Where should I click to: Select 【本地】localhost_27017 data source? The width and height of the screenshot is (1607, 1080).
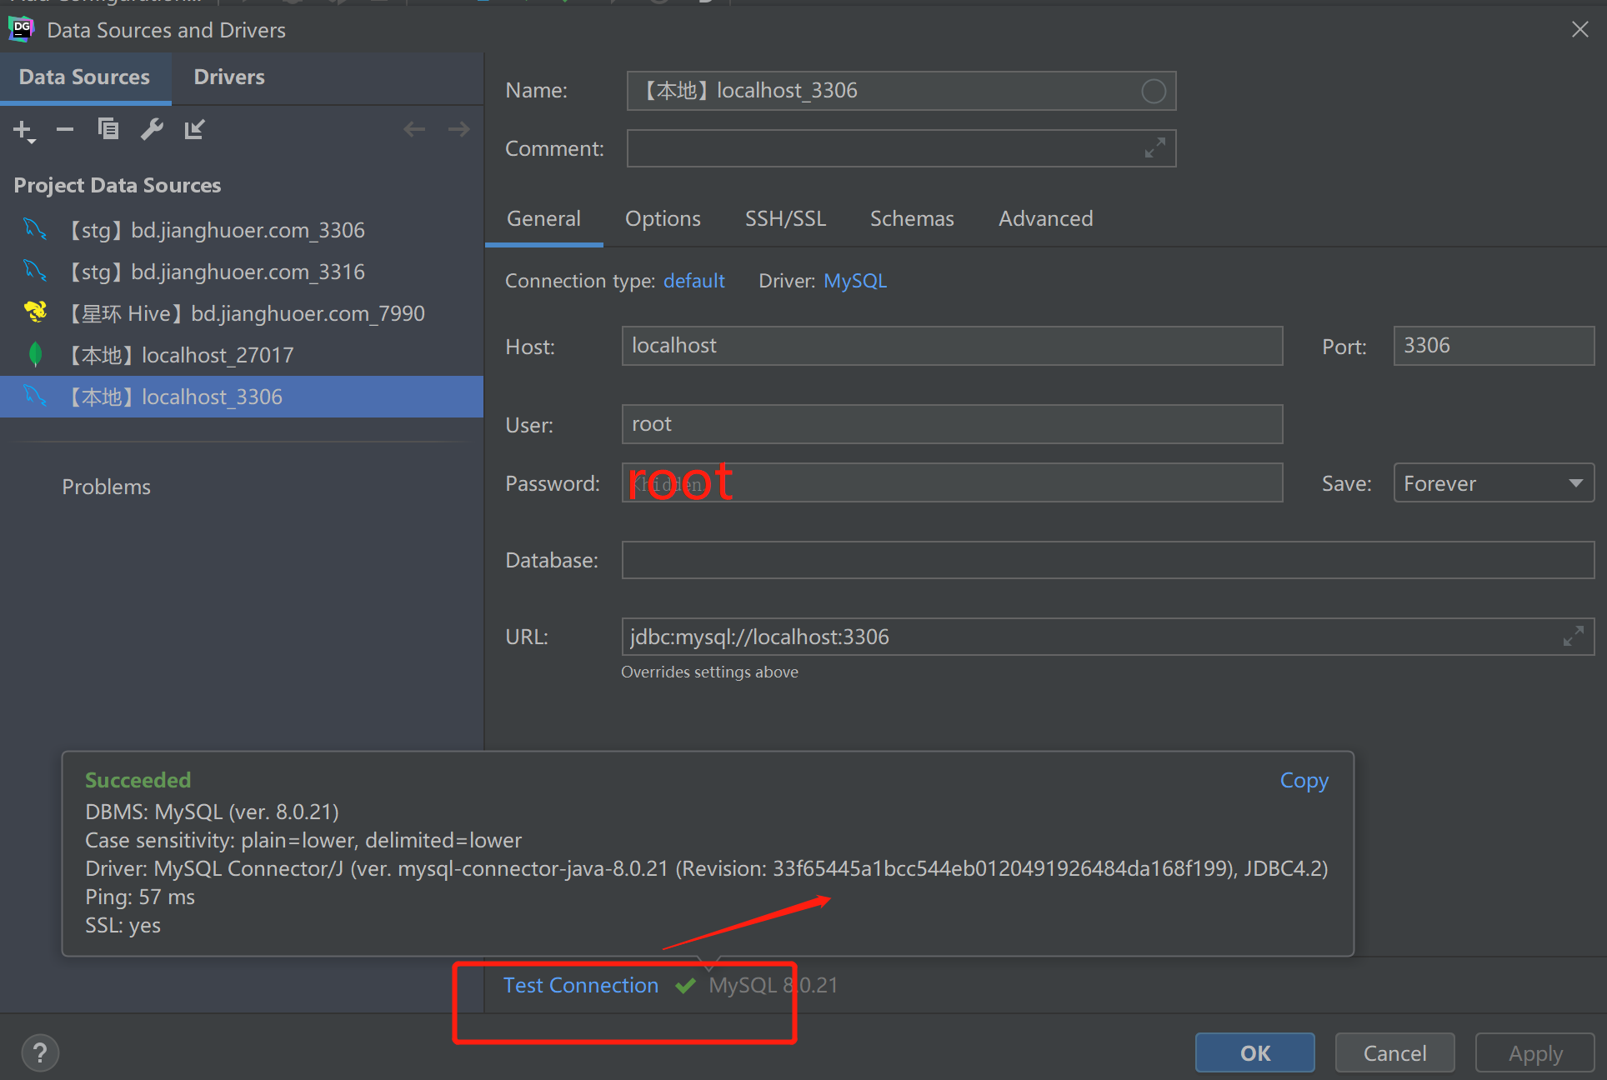242,355
